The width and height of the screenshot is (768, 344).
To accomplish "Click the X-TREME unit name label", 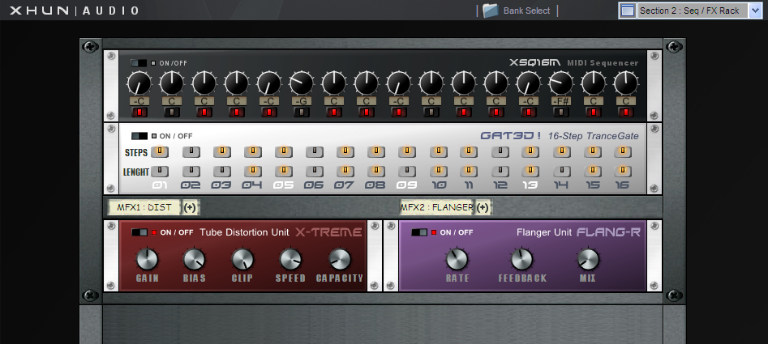I will (x=328, y=232).
